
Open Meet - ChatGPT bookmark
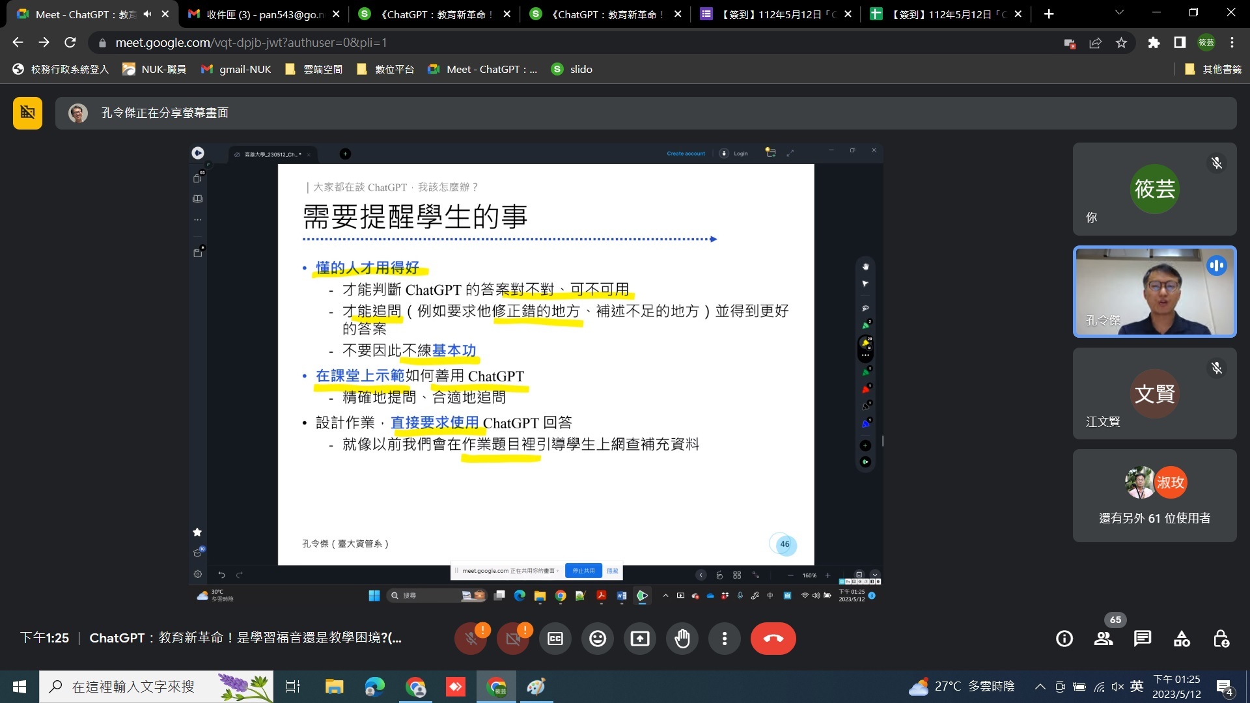click(482, 70)
